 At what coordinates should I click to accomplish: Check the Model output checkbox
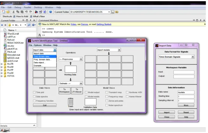86,92
